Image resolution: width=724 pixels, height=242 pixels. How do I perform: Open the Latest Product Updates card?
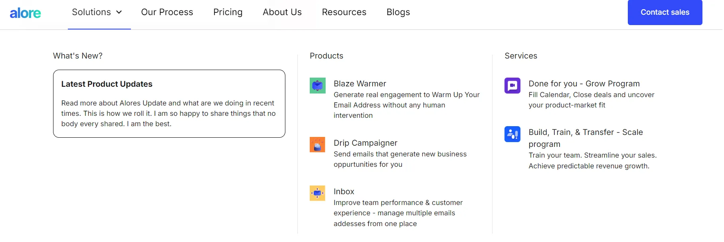pyautogui.click(x=169, y=103)
